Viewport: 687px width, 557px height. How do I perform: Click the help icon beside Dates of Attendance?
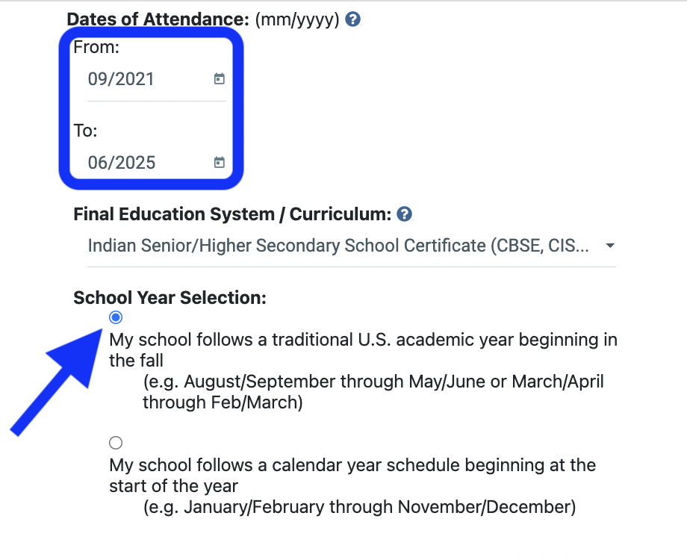(x=353, y=19)
